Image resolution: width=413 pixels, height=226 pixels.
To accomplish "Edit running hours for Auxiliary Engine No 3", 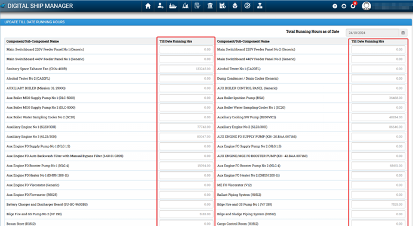I will (186, 137).
